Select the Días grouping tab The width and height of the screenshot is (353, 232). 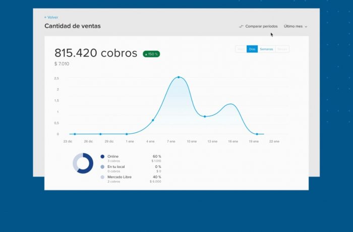point(252,49)
